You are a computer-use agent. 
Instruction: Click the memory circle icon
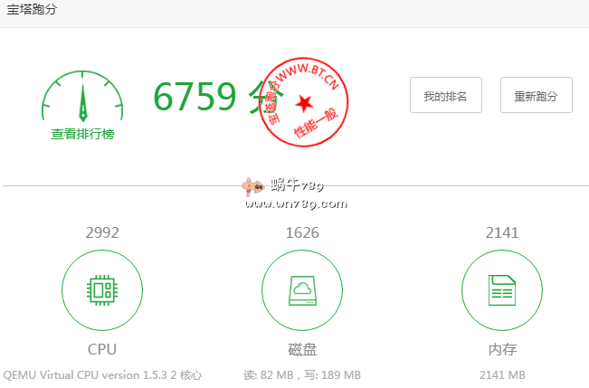coord(501,290)
